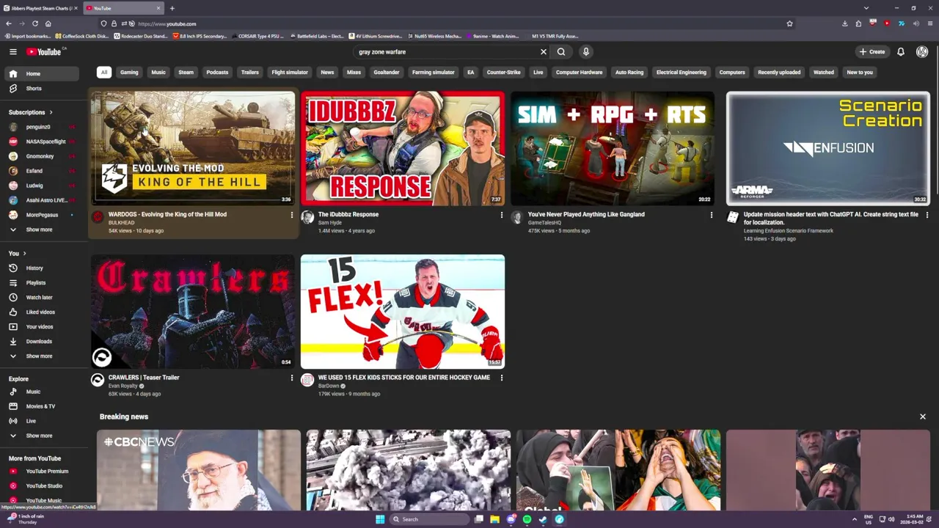Open more options for WARDOGS video
The image size is (939, 528).
point(291,215)
